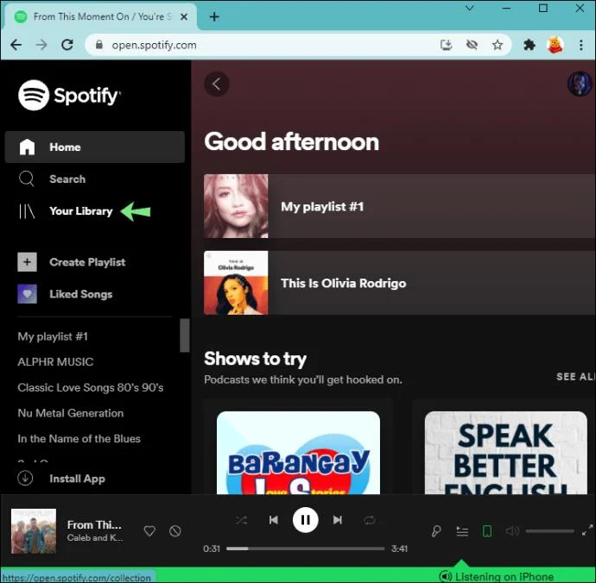This screenshot has width=596, height=583.
Task: Open the This Is Olivia Rodrigo card
Action: click(399, 282)
